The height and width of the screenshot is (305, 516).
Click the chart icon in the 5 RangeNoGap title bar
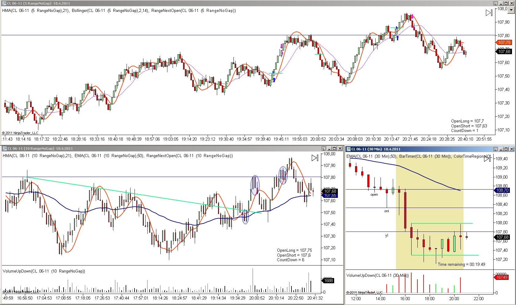(x=4, y=3)
